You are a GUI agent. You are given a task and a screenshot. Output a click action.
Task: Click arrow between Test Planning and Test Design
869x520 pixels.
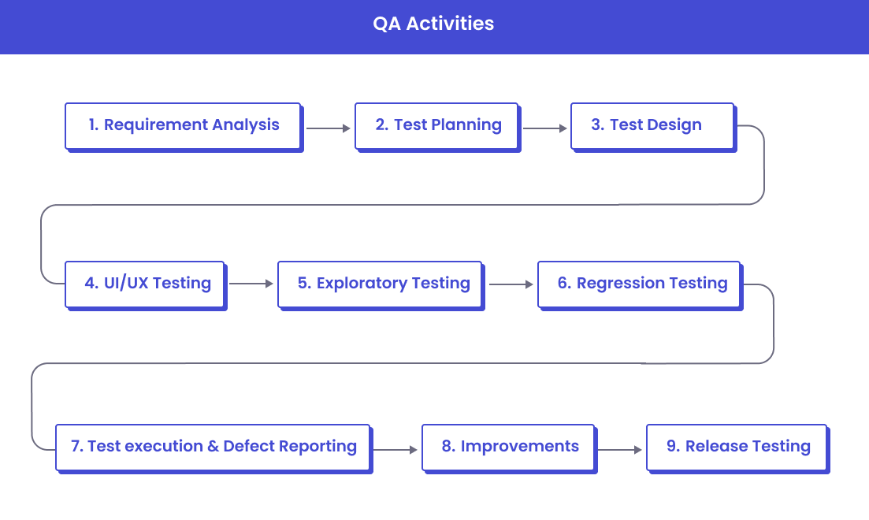[544, 128]
